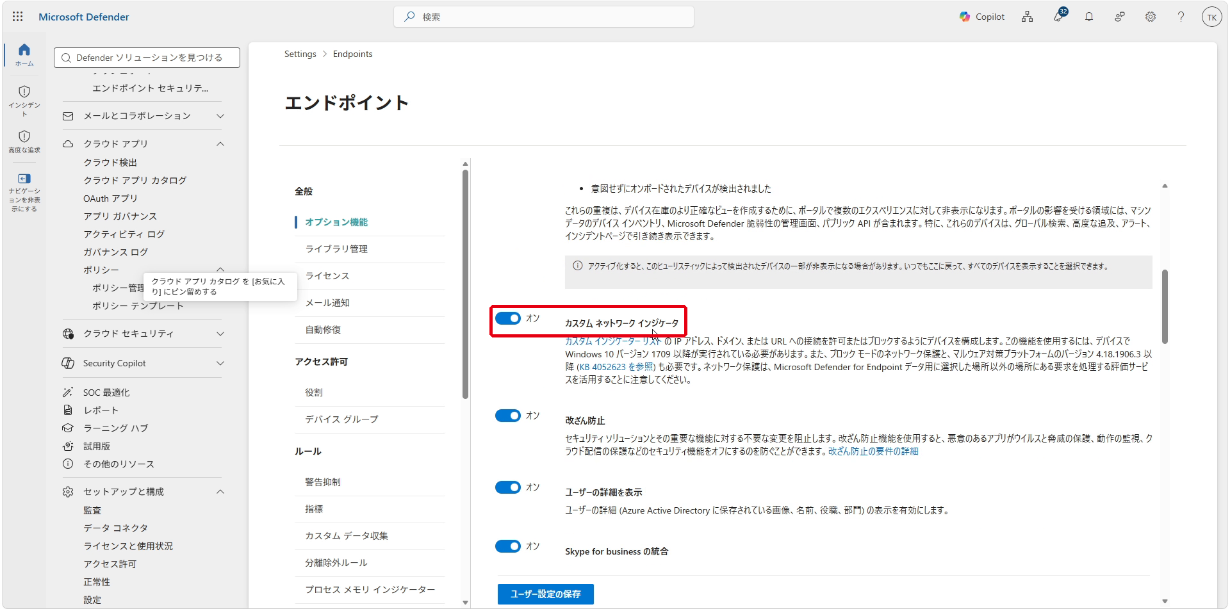Open クラウド アプリ カタログ in sidebar
The height and width of the screenshot is (609, 1230).
click(135, 181)
